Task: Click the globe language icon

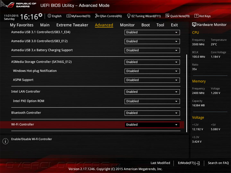Action: (49, 16)
